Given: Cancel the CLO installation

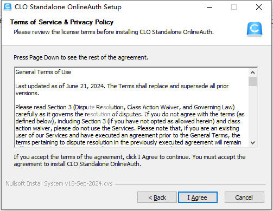Looking at the screenshot, I should (244, 197).
